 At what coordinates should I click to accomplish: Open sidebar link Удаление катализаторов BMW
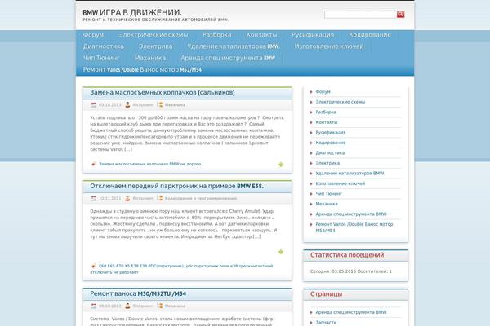[x=350, y=173]
